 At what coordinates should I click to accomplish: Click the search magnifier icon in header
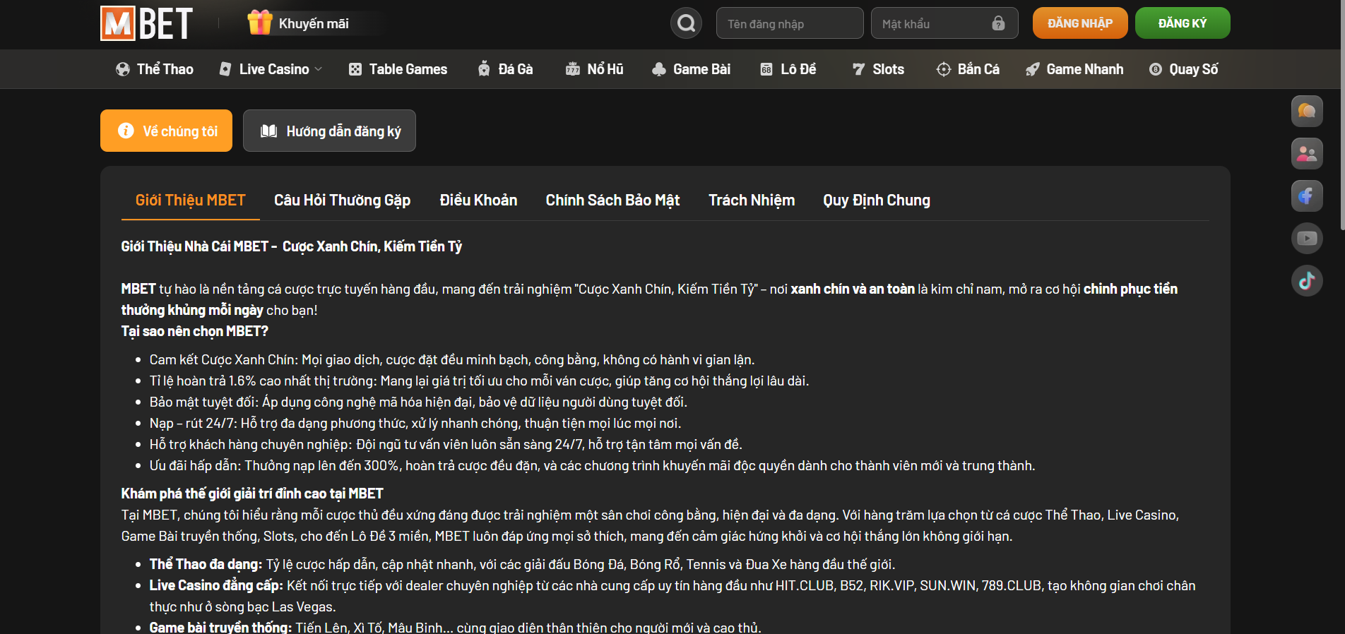(x=686, y=23)
